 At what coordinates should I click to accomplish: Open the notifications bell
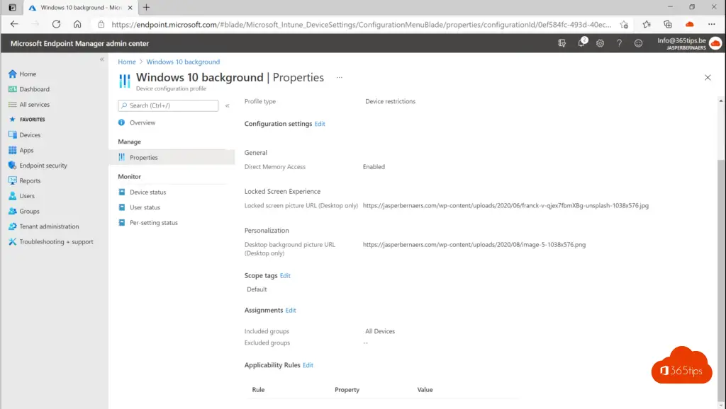581,43
